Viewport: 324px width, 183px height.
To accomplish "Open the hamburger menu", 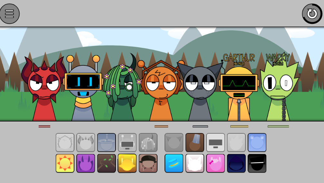I will 10,14.
